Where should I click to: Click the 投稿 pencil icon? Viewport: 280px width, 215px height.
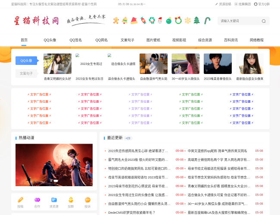[20, 200]
